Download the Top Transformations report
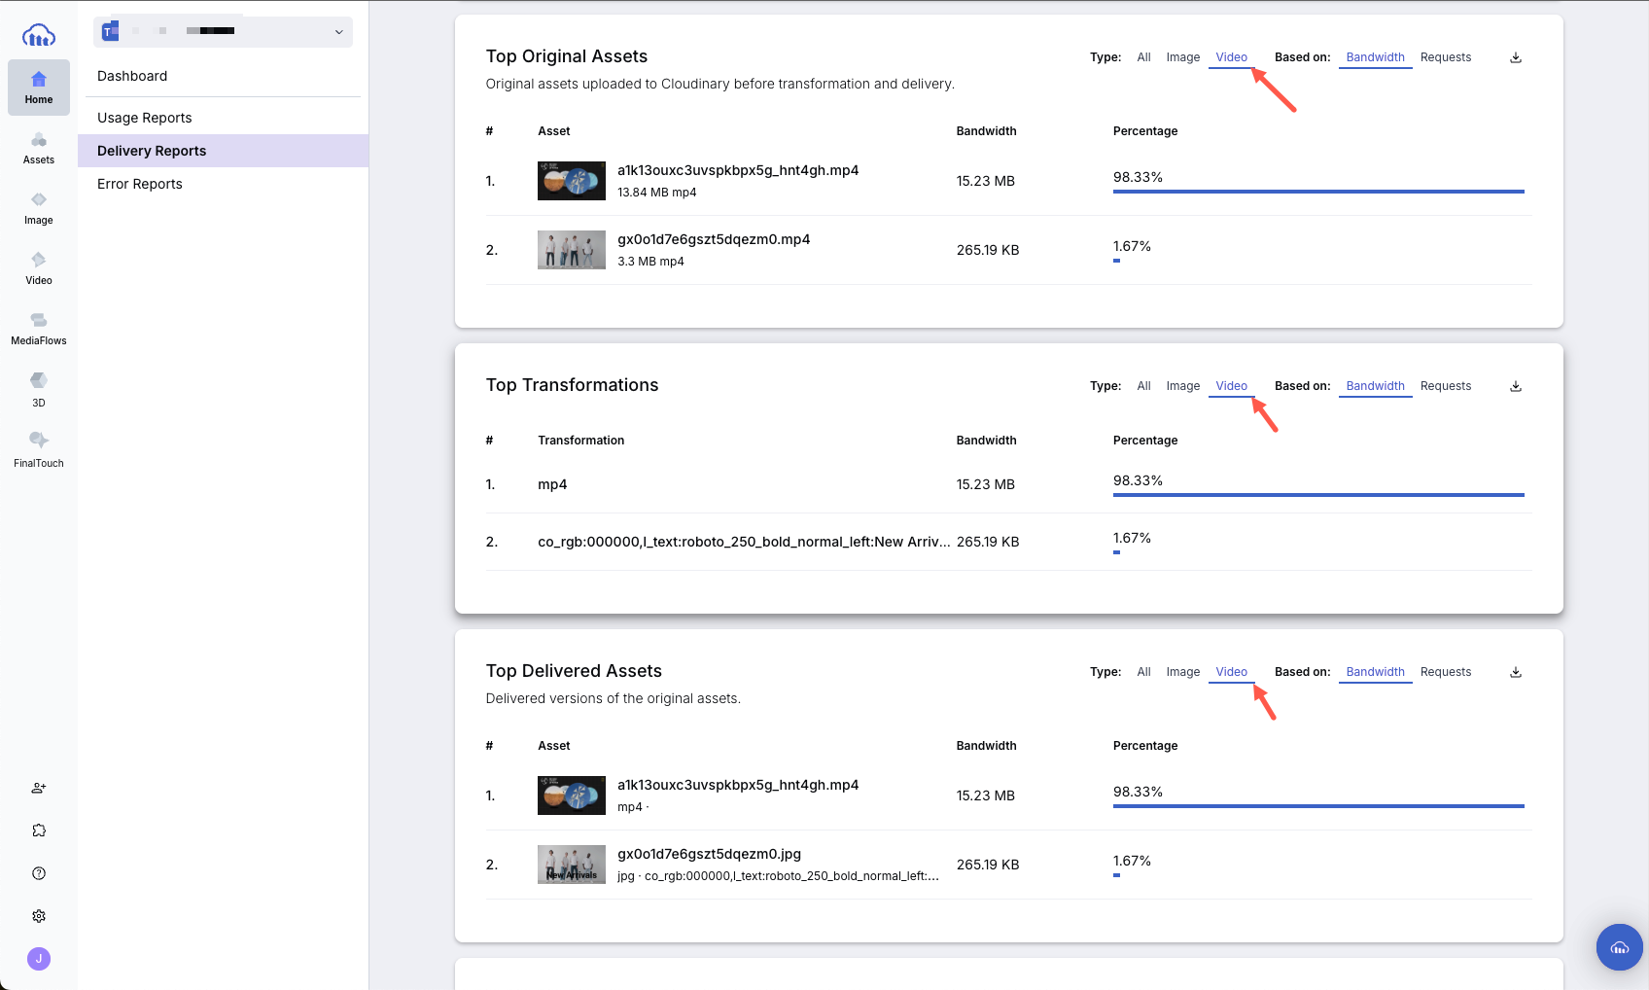 (x=1515, y=386)
